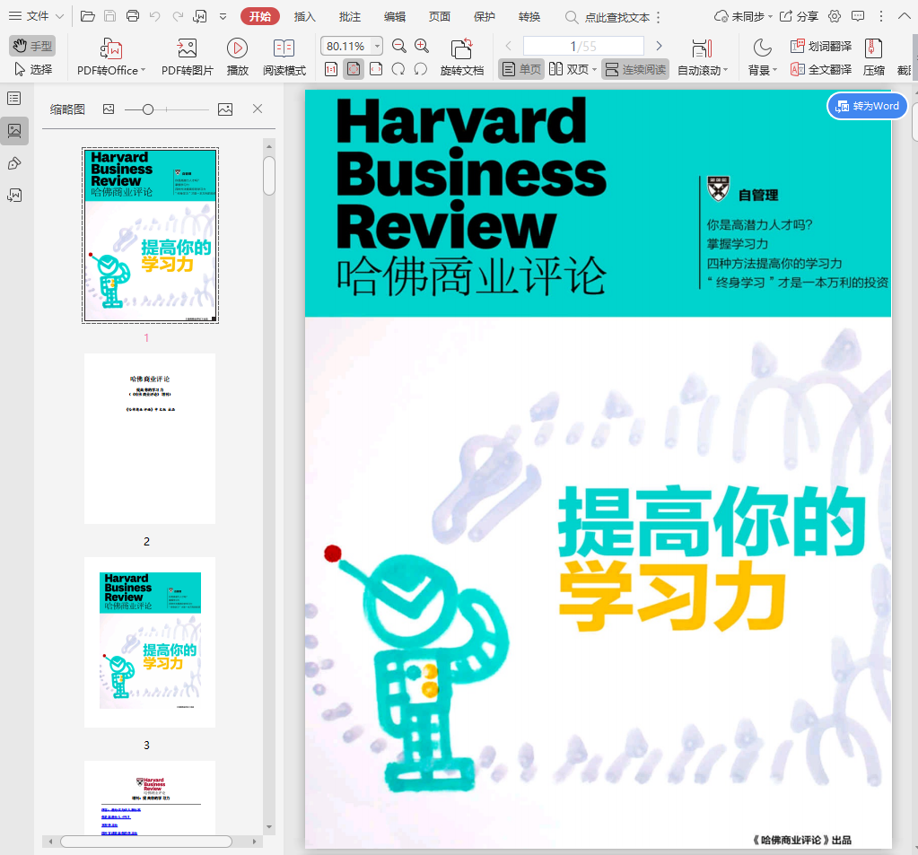The width and height of the screenshot is (918, 855).
Task: Click the undo arrow icon
Action: (x=155, y=16)
